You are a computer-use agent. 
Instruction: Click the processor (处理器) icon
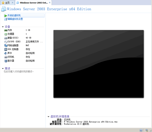point(6,34)
